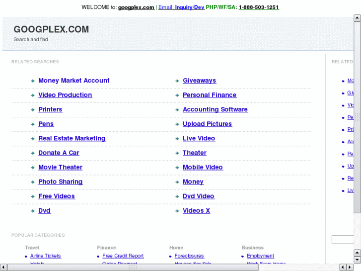Click the GOOGPLEX.COM site title
The image size is (361, 271).
click(51, 29)
